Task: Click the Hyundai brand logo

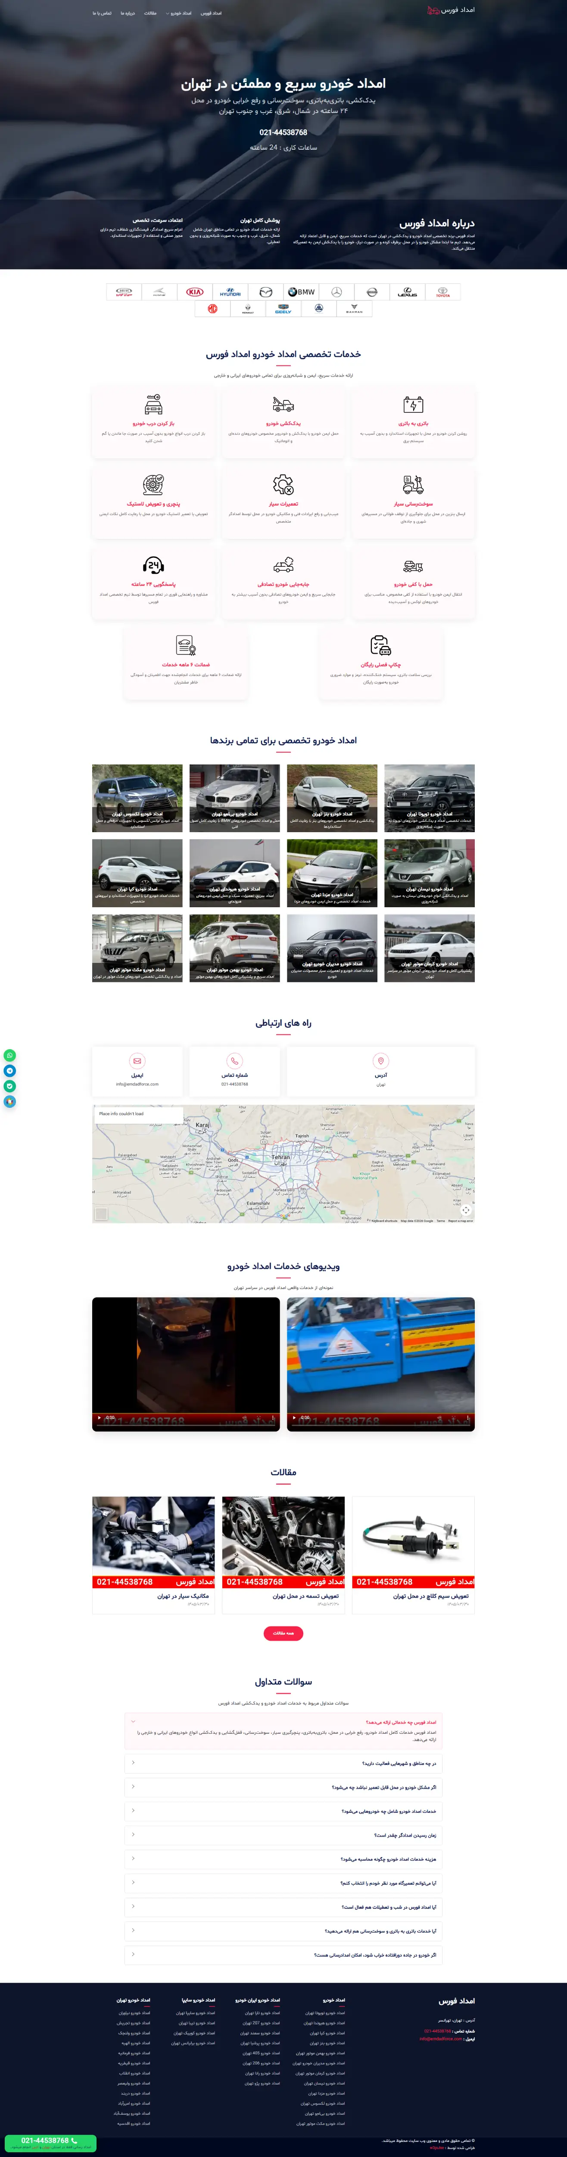Action: coord(230,292)
